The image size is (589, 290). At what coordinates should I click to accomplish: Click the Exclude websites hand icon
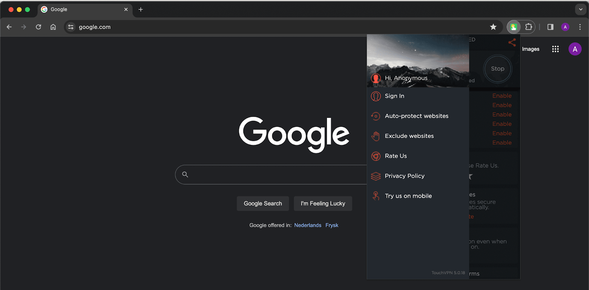coord(376,136)
